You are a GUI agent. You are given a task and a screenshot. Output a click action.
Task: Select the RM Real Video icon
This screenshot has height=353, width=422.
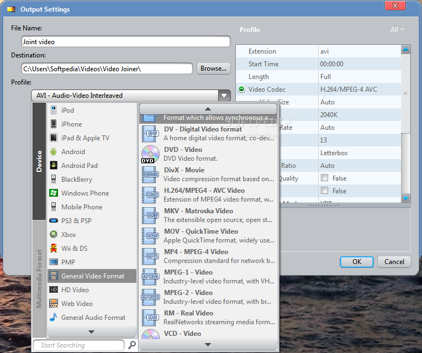tap(150, 318)
